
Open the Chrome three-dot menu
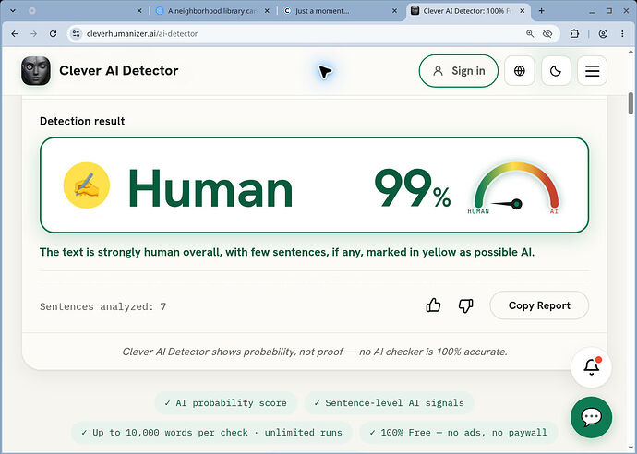click(622, 34)
